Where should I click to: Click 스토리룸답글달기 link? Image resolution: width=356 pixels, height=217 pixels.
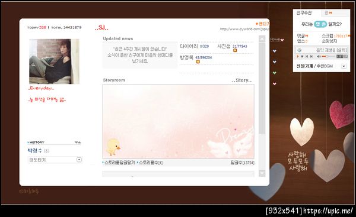[119, 163]
